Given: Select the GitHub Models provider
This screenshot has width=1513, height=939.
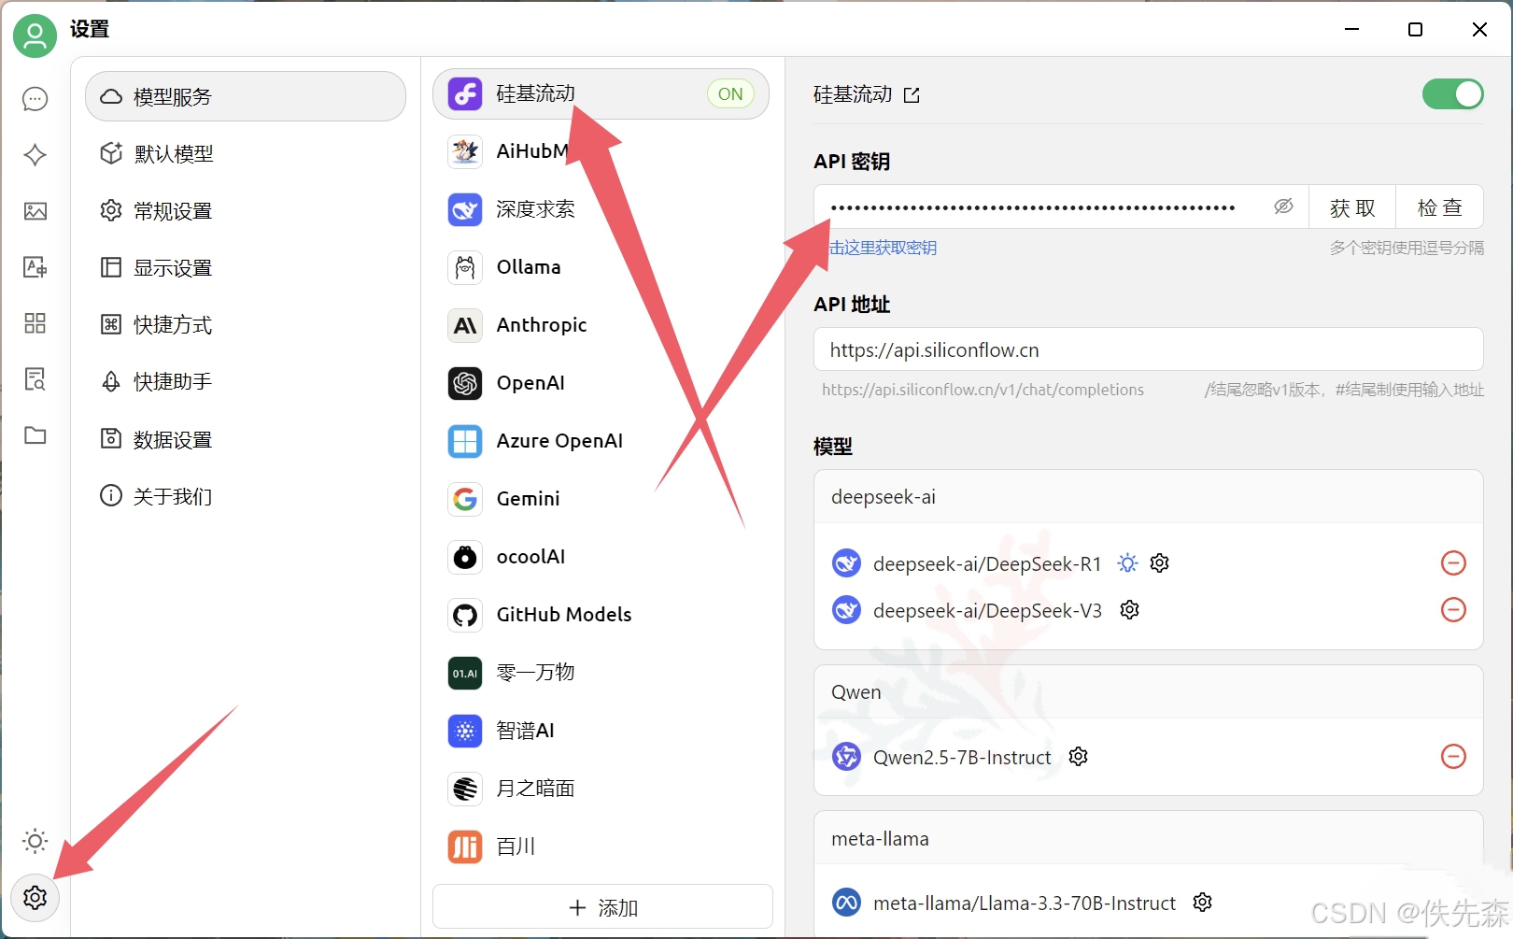Looking at the screenshot, I should tap(601, 615).
